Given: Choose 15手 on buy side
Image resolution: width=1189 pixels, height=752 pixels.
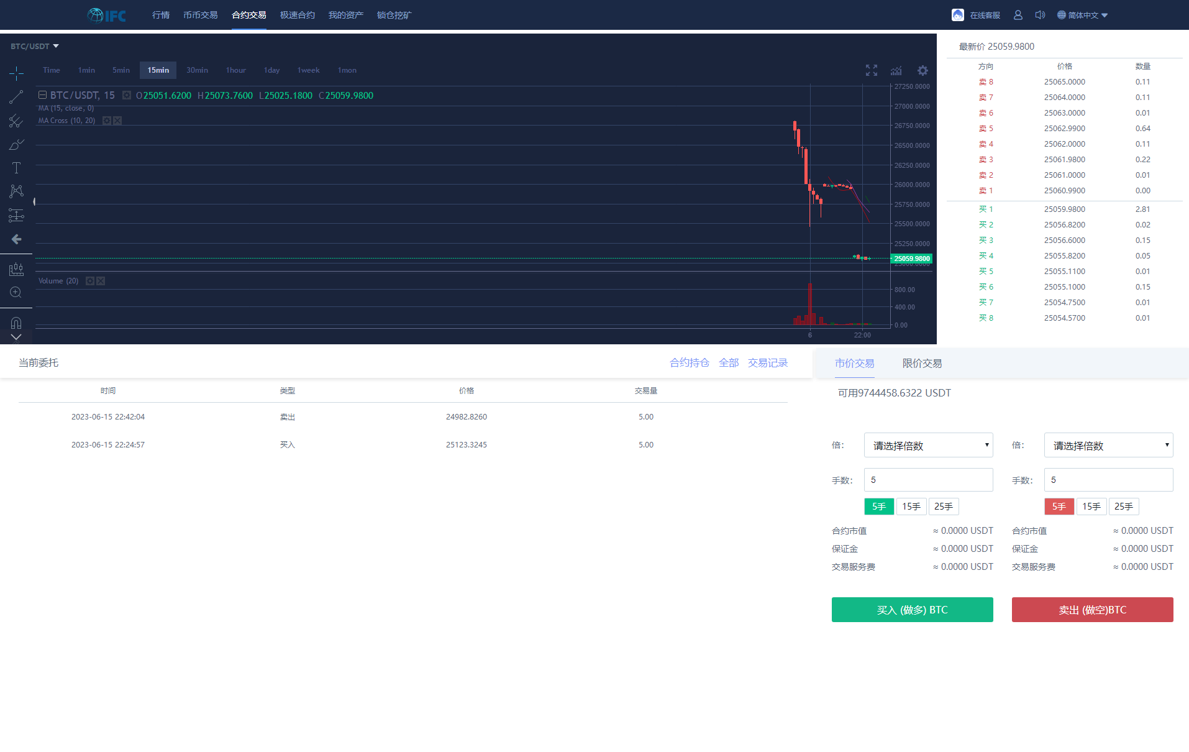Looking at the screenshot, I should pyautogui.click(x=911, y=507).
